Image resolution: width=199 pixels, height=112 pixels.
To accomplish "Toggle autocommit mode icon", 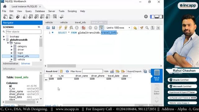I will (101, 28).
